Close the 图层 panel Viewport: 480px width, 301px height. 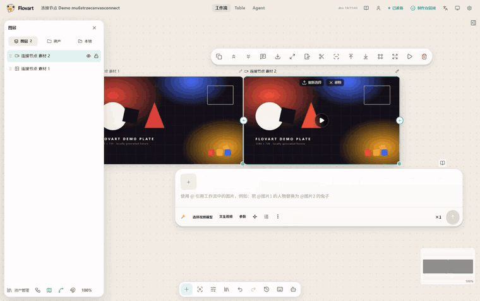(94, 28)
